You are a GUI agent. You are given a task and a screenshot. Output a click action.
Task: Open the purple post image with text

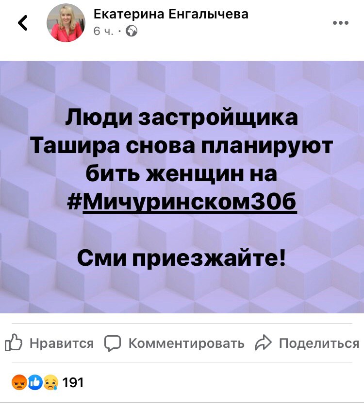click(182, 187)
